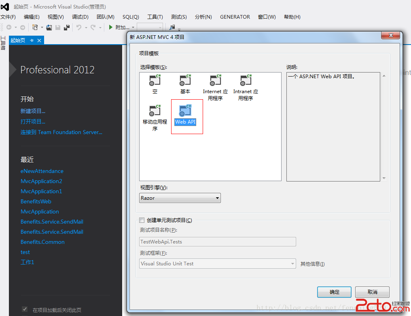Click the 测试项目名称 text field

(218, 242)
